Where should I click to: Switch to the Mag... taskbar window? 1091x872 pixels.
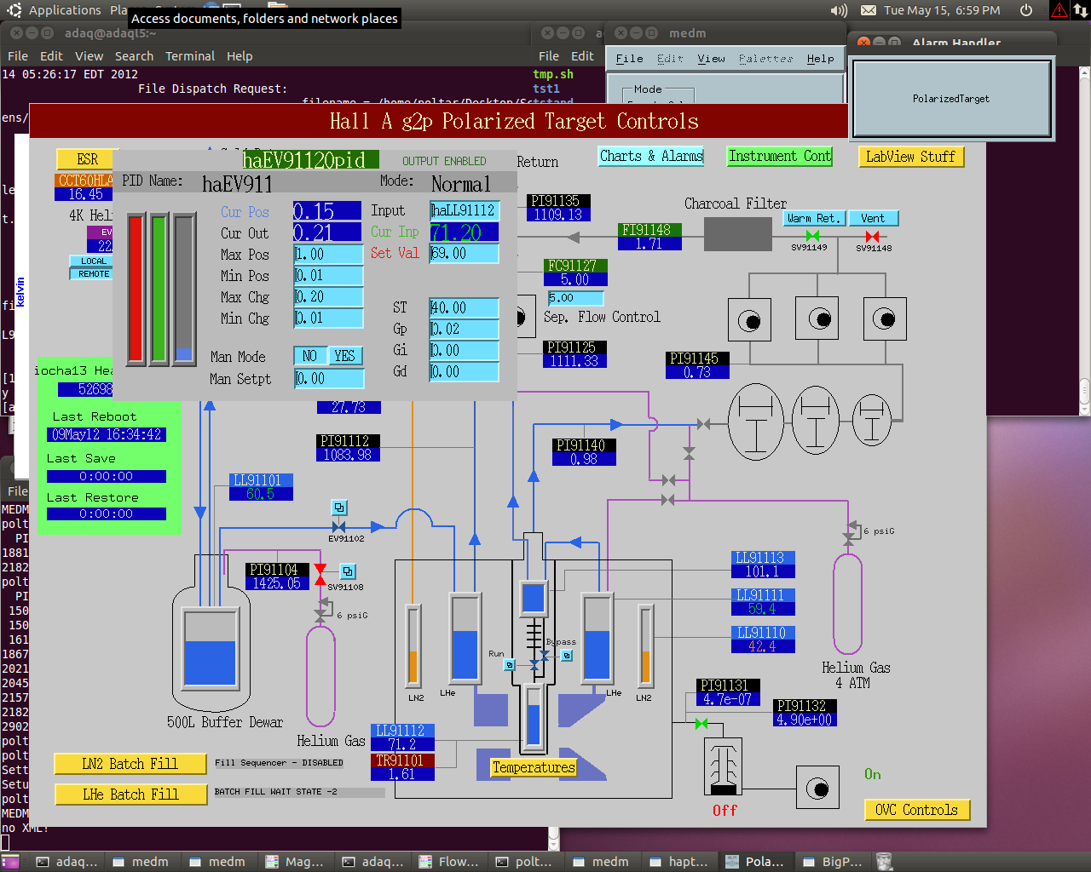(295, 862)
